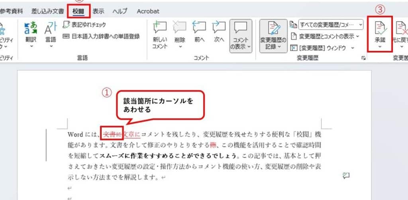Open the 変更履歴 group dialog launcher
The height and width of the screenshot is (200, 408).
coord(363,58)
